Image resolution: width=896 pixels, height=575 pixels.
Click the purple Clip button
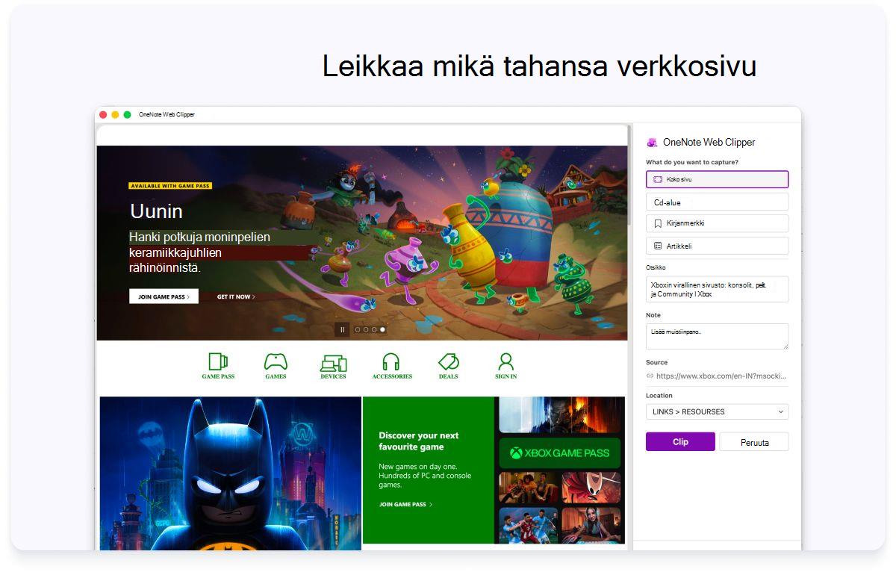click(x=680, y=441)
